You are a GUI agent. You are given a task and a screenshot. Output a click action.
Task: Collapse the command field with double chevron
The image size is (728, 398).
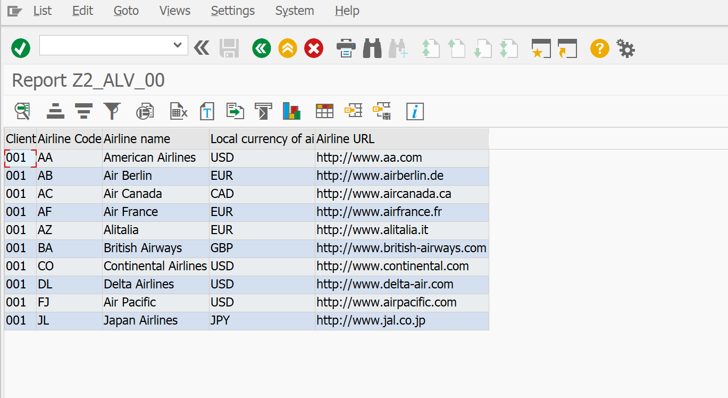point(202,48)
